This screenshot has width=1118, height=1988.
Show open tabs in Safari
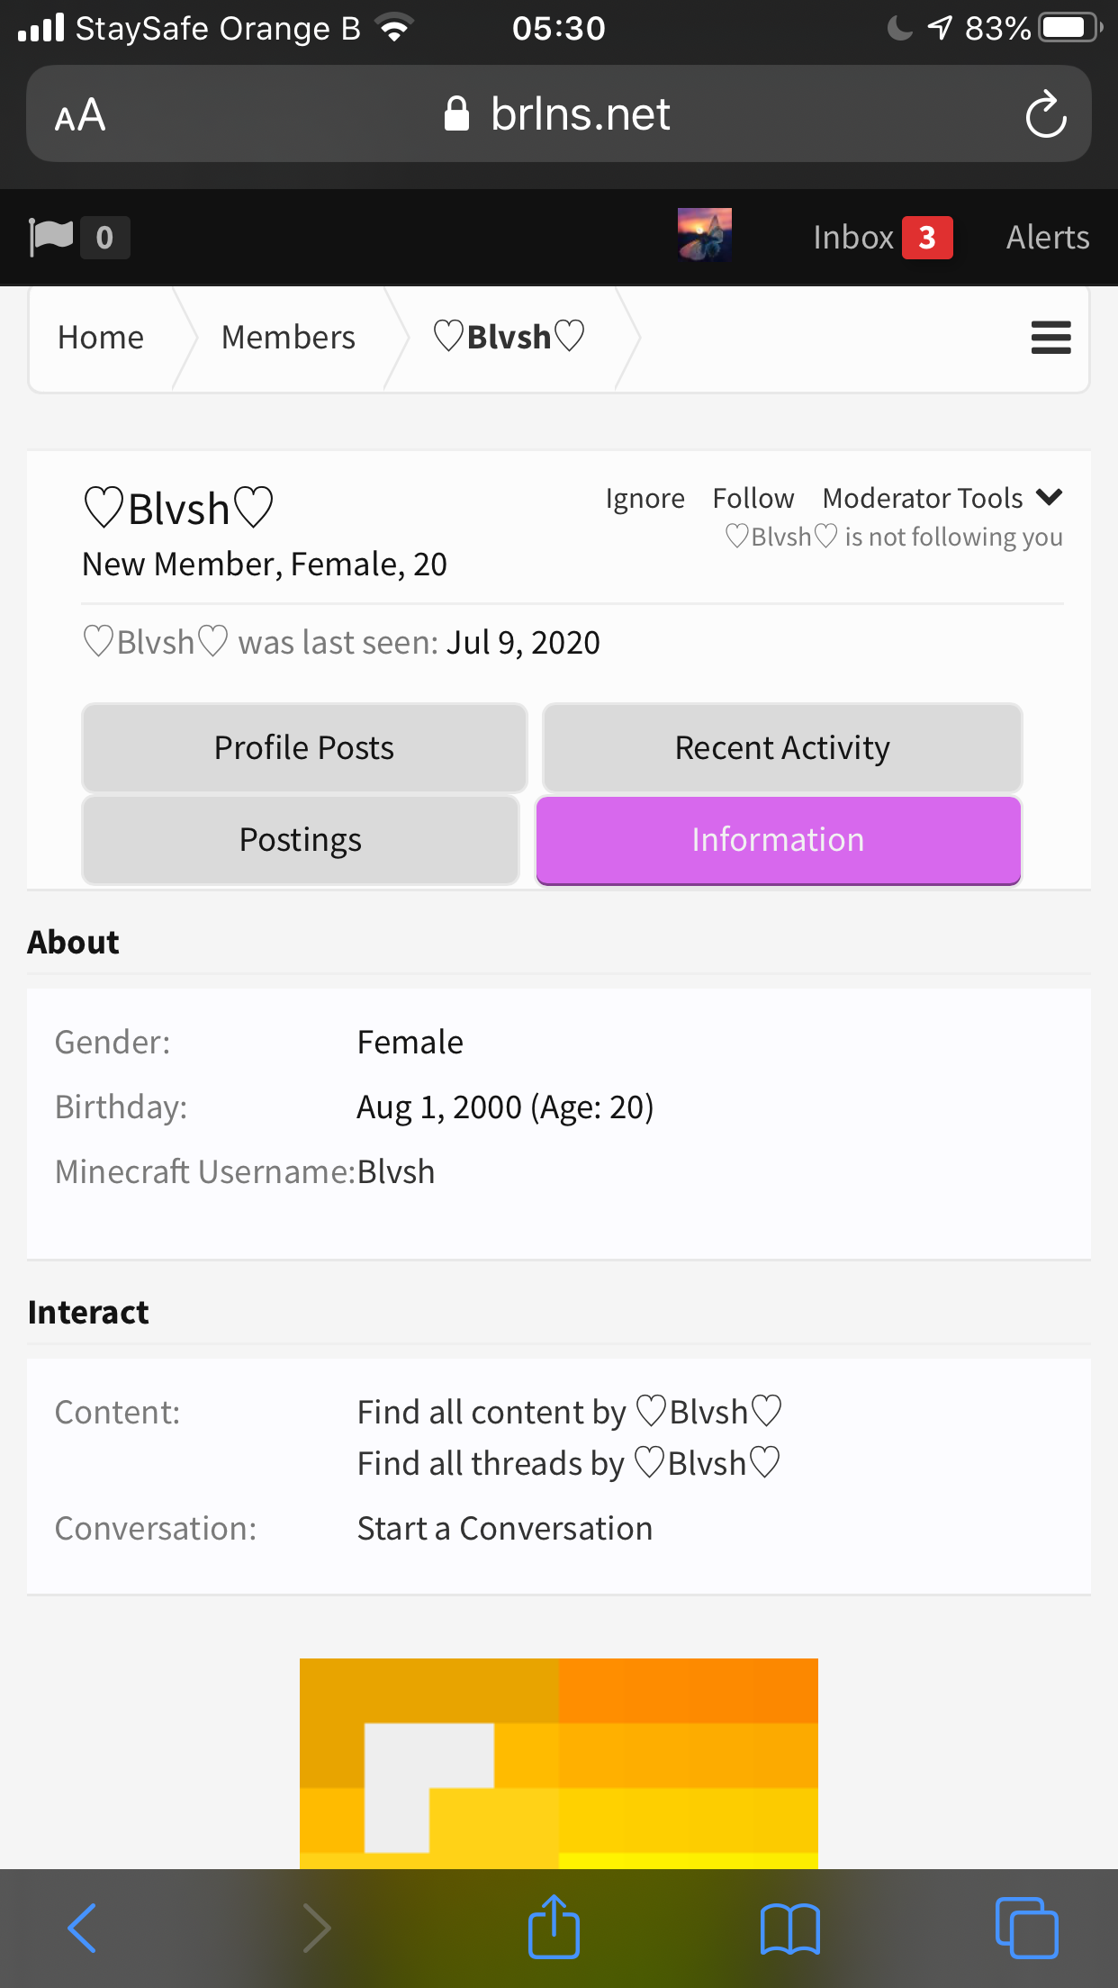coord(1026,1928)
